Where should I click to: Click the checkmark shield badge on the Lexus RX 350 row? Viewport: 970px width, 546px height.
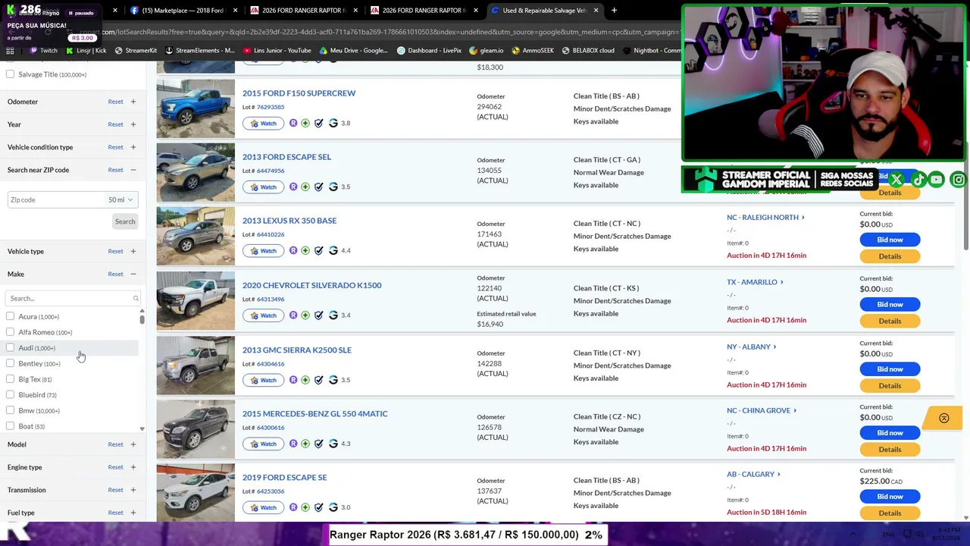tap(319, 250)
